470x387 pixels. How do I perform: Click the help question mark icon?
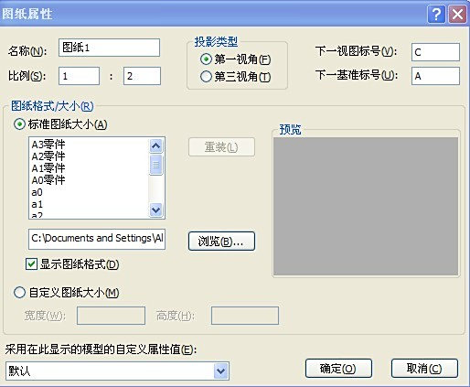[x=436, y=14]
